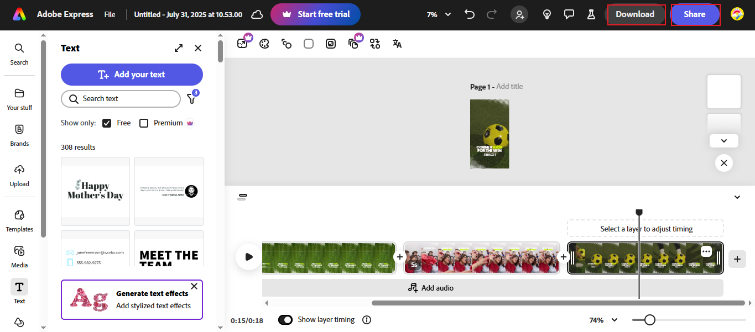Open the Brands panel
755x332 pixels.
19,135
